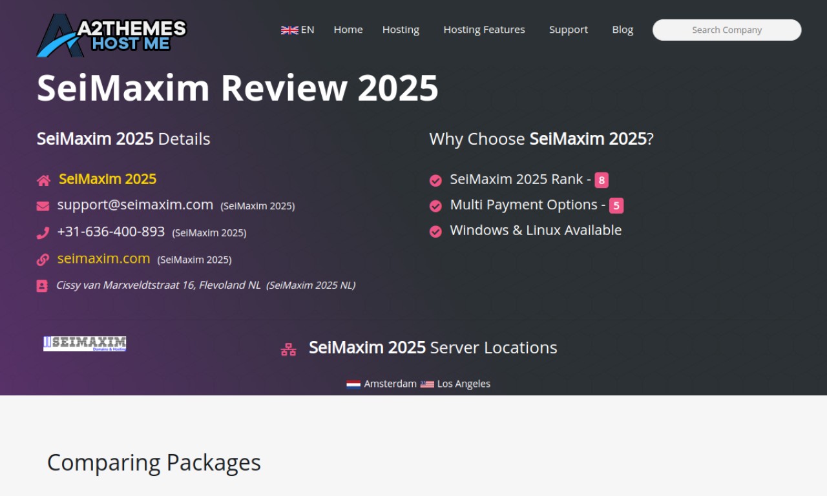Open the Support menu item
Viewport: 827px width, 496px height.
(x=569, y=30)
